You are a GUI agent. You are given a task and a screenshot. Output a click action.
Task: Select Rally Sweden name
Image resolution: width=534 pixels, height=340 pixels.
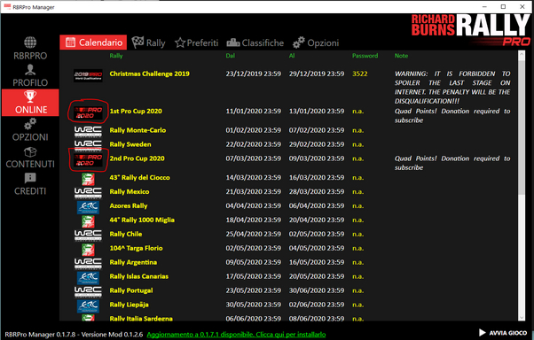tap(130, 144)
